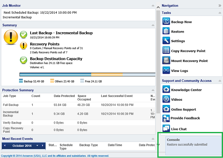Click the backup destination capacity bar
223x158 pixels.
[87, 74]
